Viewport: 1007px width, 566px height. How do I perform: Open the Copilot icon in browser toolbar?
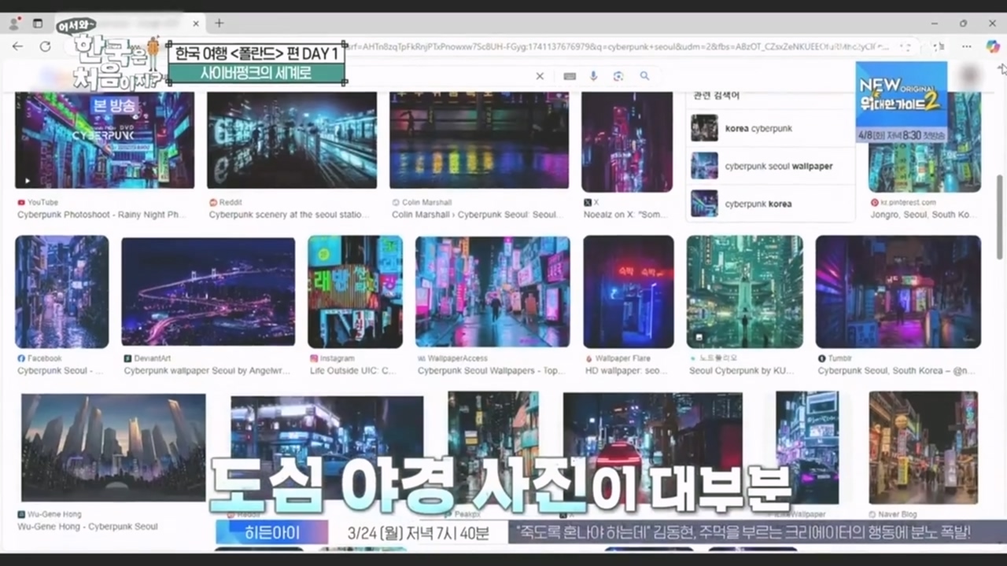pos(993,47)
